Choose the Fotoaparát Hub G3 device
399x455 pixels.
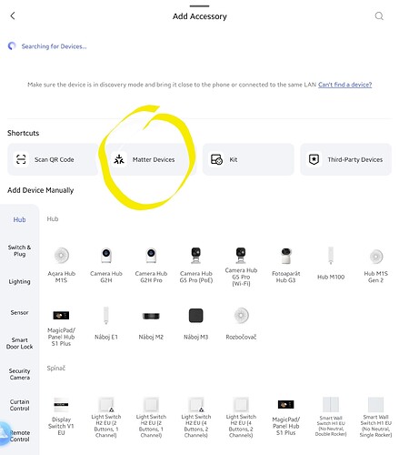[x=285, y=265]
